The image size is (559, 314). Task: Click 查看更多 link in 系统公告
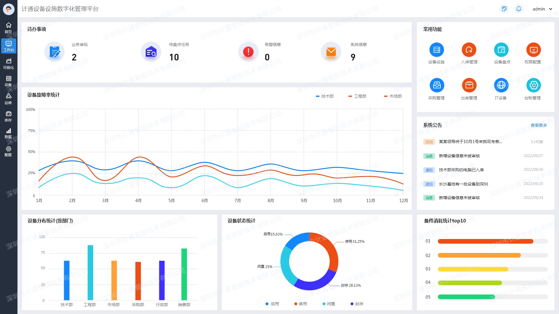click(x=539, y=125)
